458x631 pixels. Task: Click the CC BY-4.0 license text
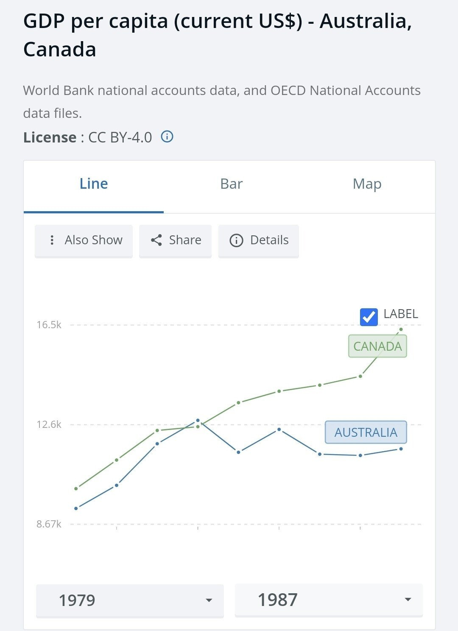point(120,137)
